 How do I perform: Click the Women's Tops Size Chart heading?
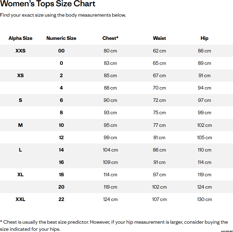tap(48, 4)
